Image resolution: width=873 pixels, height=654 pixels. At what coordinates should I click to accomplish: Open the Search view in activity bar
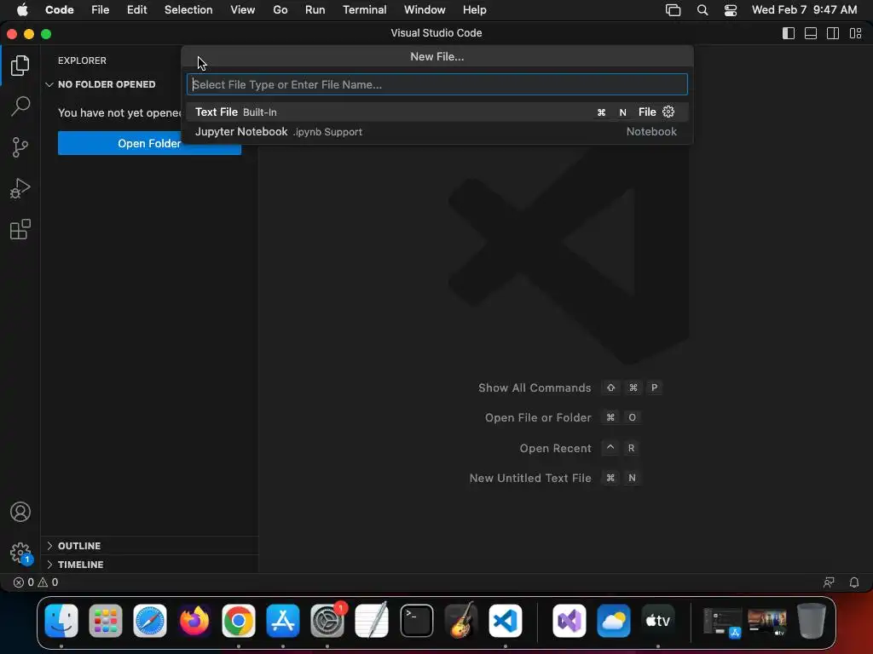tap(20, 106)
